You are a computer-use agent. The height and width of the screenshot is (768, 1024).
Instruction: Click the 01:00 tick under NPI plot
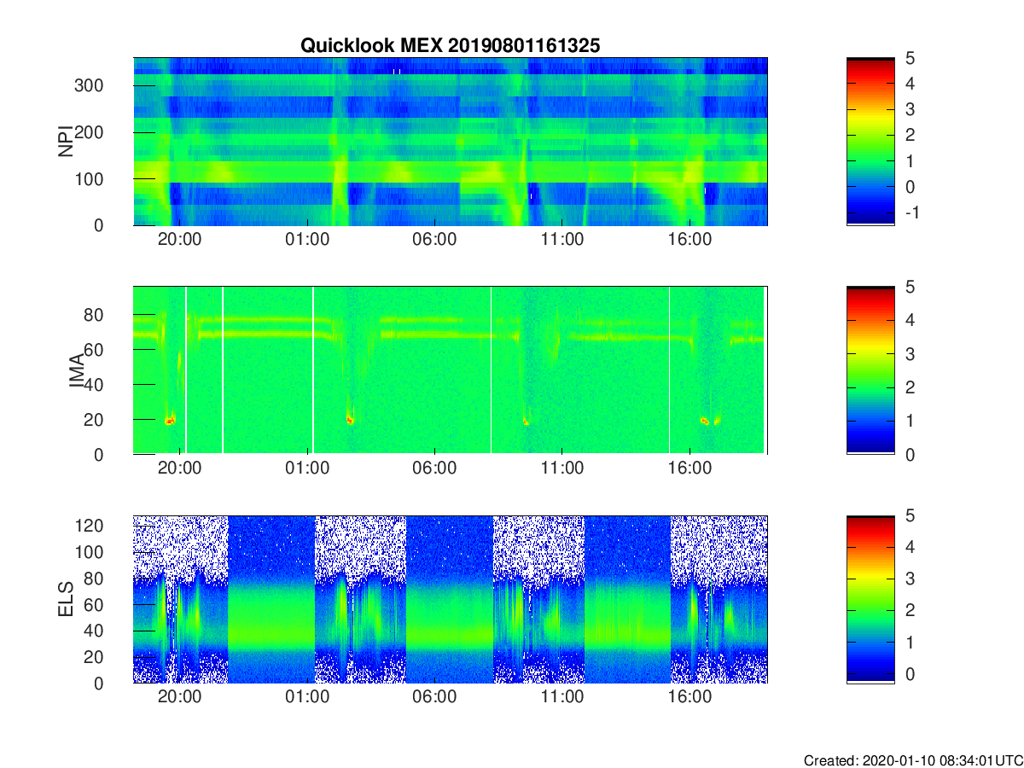point(307,239)
